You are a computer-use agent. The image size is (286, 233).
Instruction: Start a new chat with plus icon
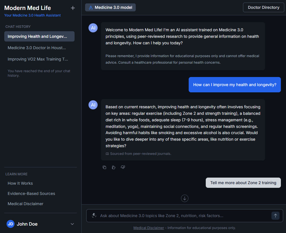tap(73, 8)
